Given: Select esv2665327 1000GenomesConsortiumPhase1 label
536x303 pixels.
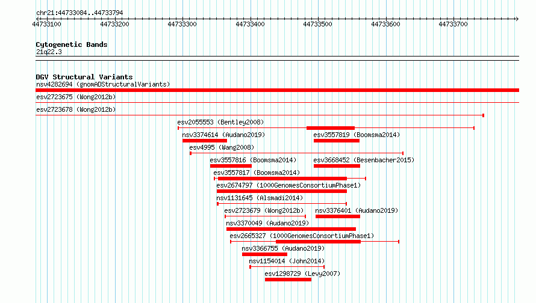Looking at the screenshot, I should tap(302, 236).
